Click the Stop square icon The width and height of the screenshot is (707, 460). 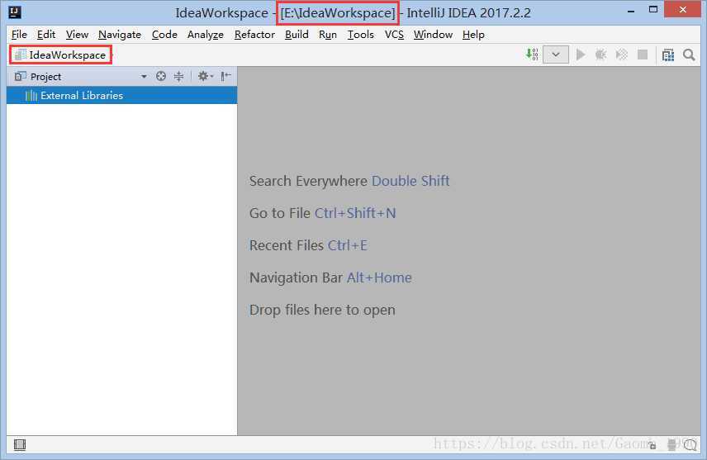click(643, 55)
